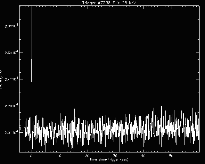Select the y-axis value 2.2×10^4
Image resolution: width=205 pixels, height=164 pixels.
(x=11, y=106)
